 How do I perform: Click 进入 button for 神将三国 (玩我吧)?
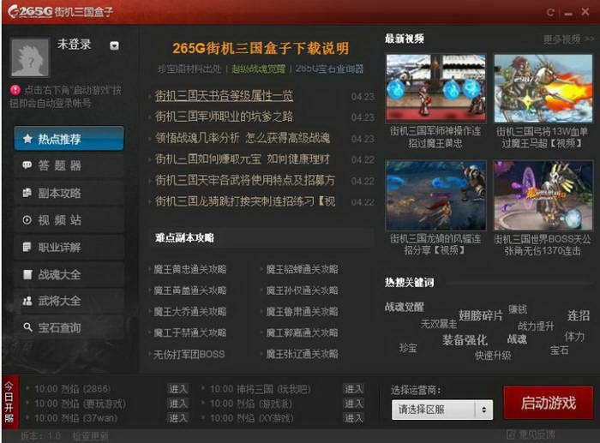(x=353, y=389)
